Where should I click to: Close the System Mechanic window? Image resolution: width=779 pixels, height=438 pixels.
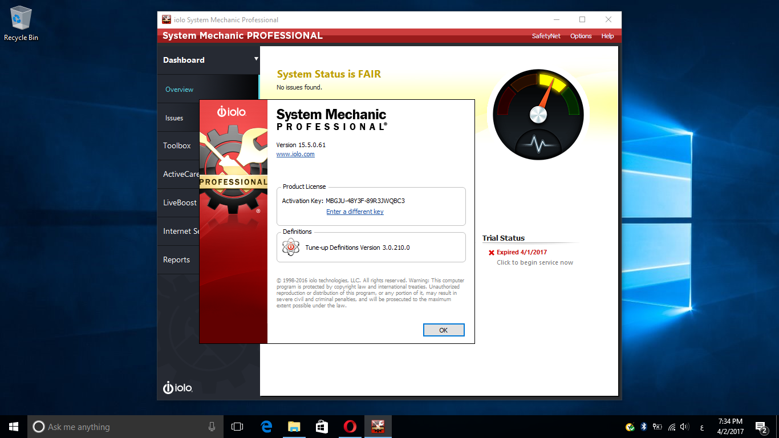click(608, 19)
